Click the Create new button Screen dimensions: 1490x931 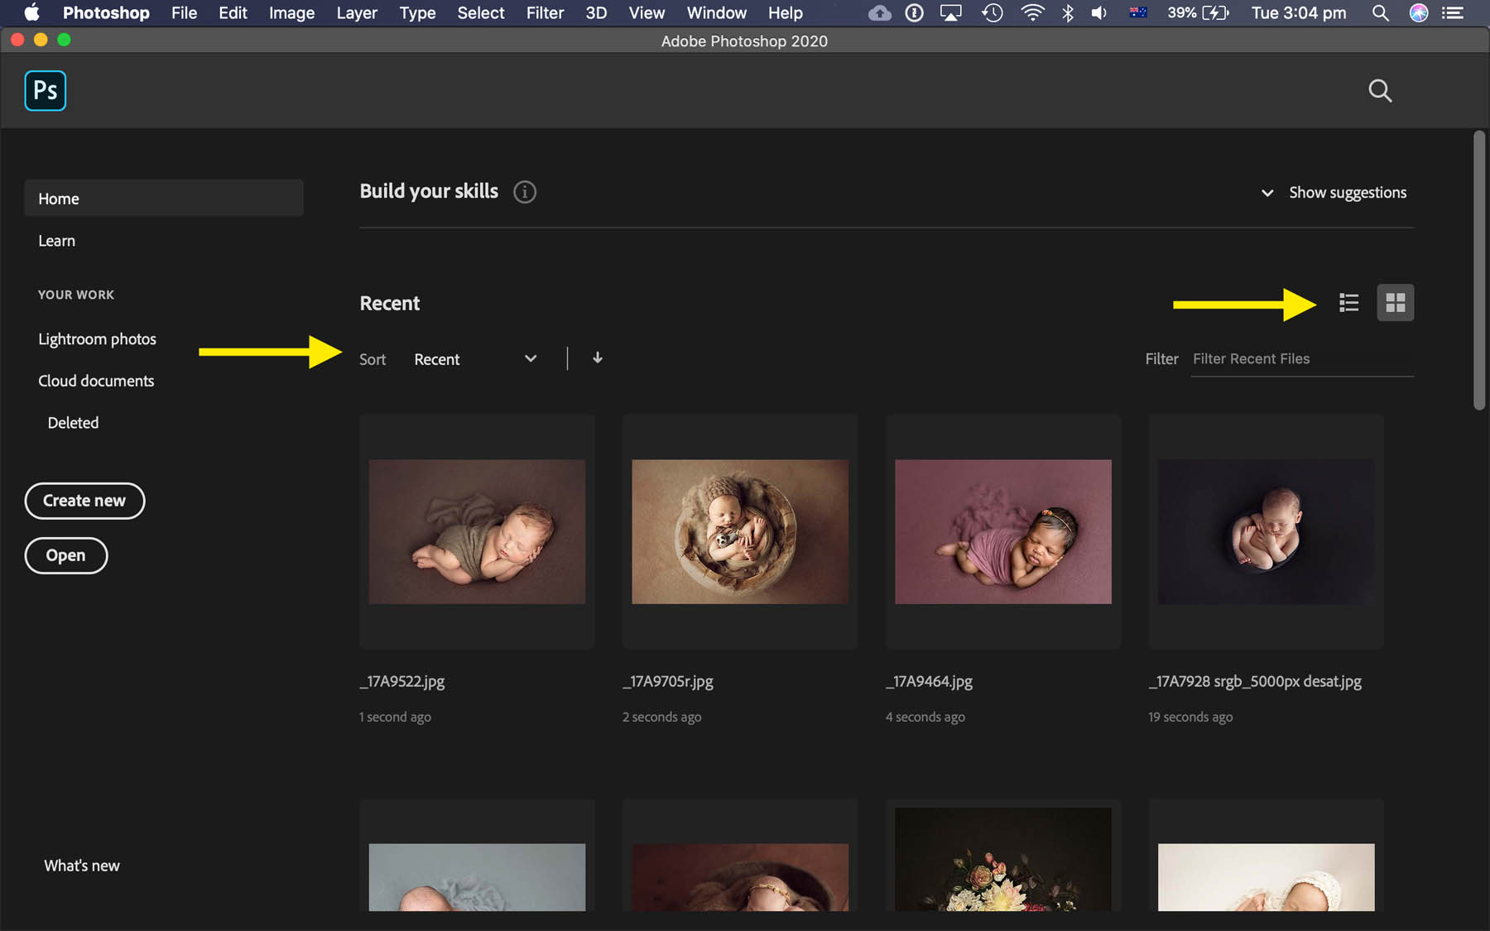pyautogui.click(x=84, y=500)
